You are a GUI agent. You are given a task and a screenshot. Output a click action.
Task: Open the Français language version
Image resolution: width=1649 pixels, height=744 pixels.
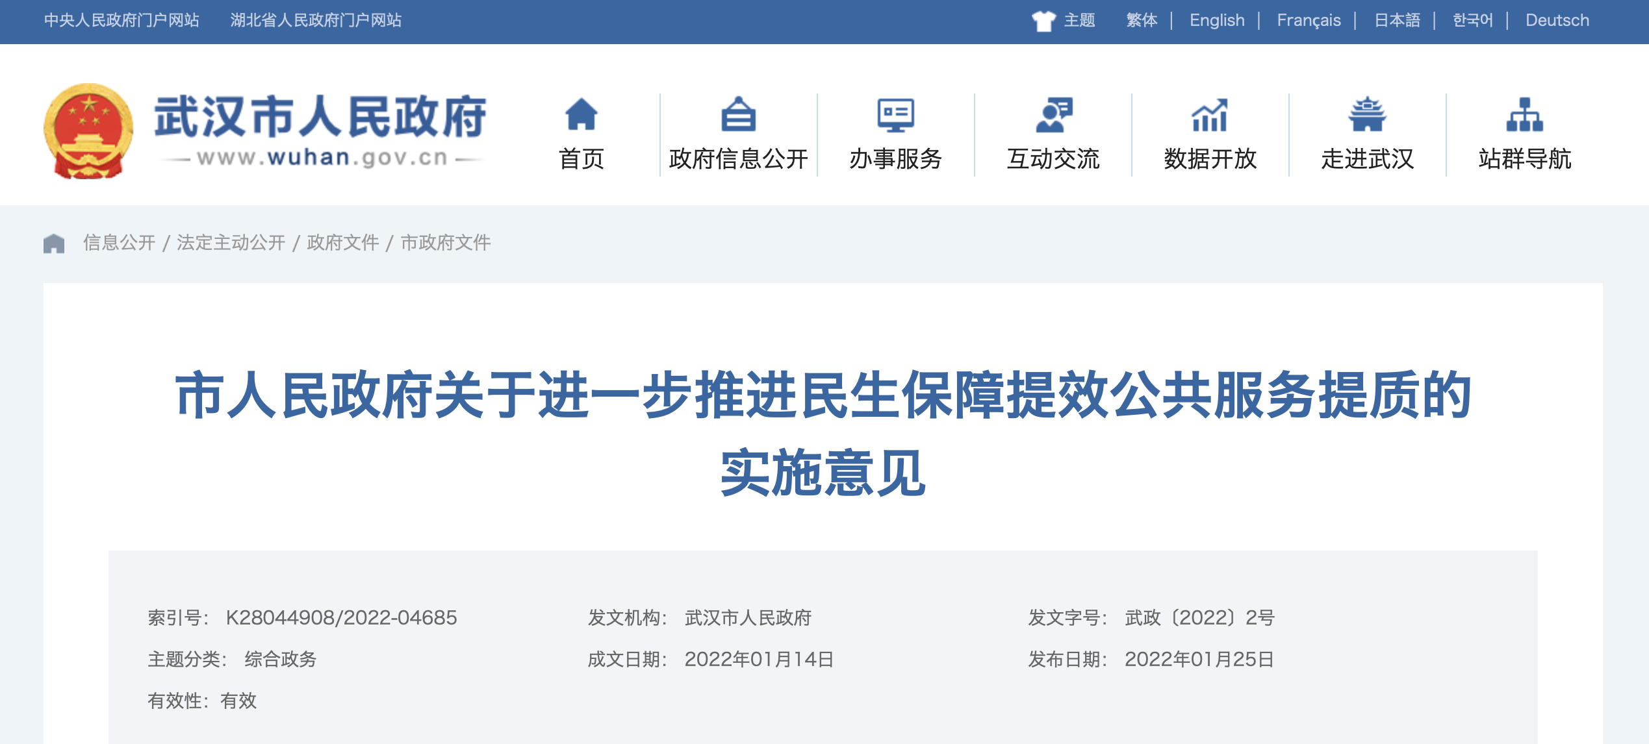[1309, 21]
